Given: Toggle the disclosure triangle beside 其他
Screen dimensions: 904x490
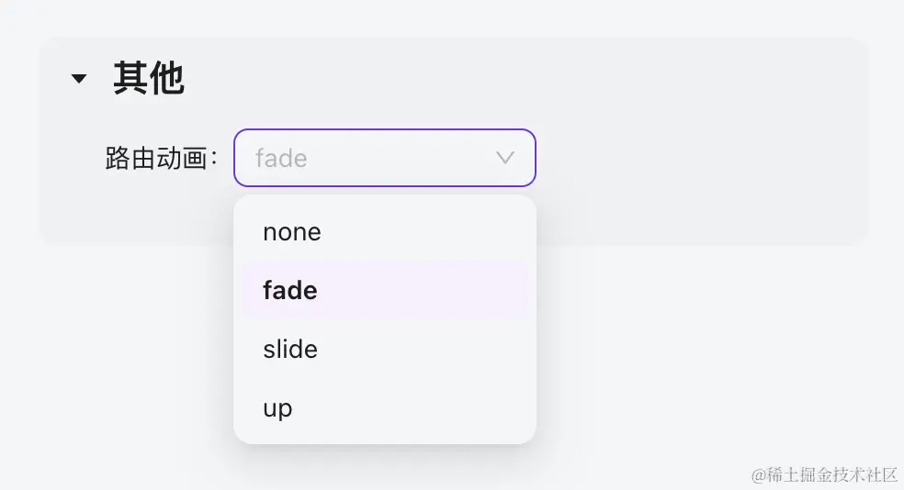Looking at the screenshot, I should point(79,80).
